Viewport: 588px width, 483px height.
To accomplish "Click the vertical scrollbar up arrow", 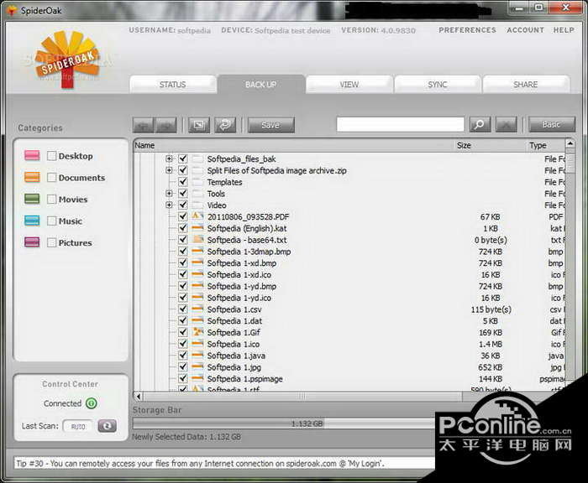I will tap(570, 143).
